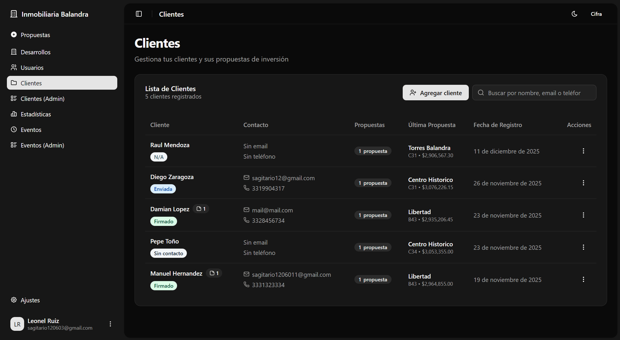The width and height of the screenshot is (620, 340).
Task: Click the Inmobiliaria Balandra logo icon
Action: click(14, 14)
